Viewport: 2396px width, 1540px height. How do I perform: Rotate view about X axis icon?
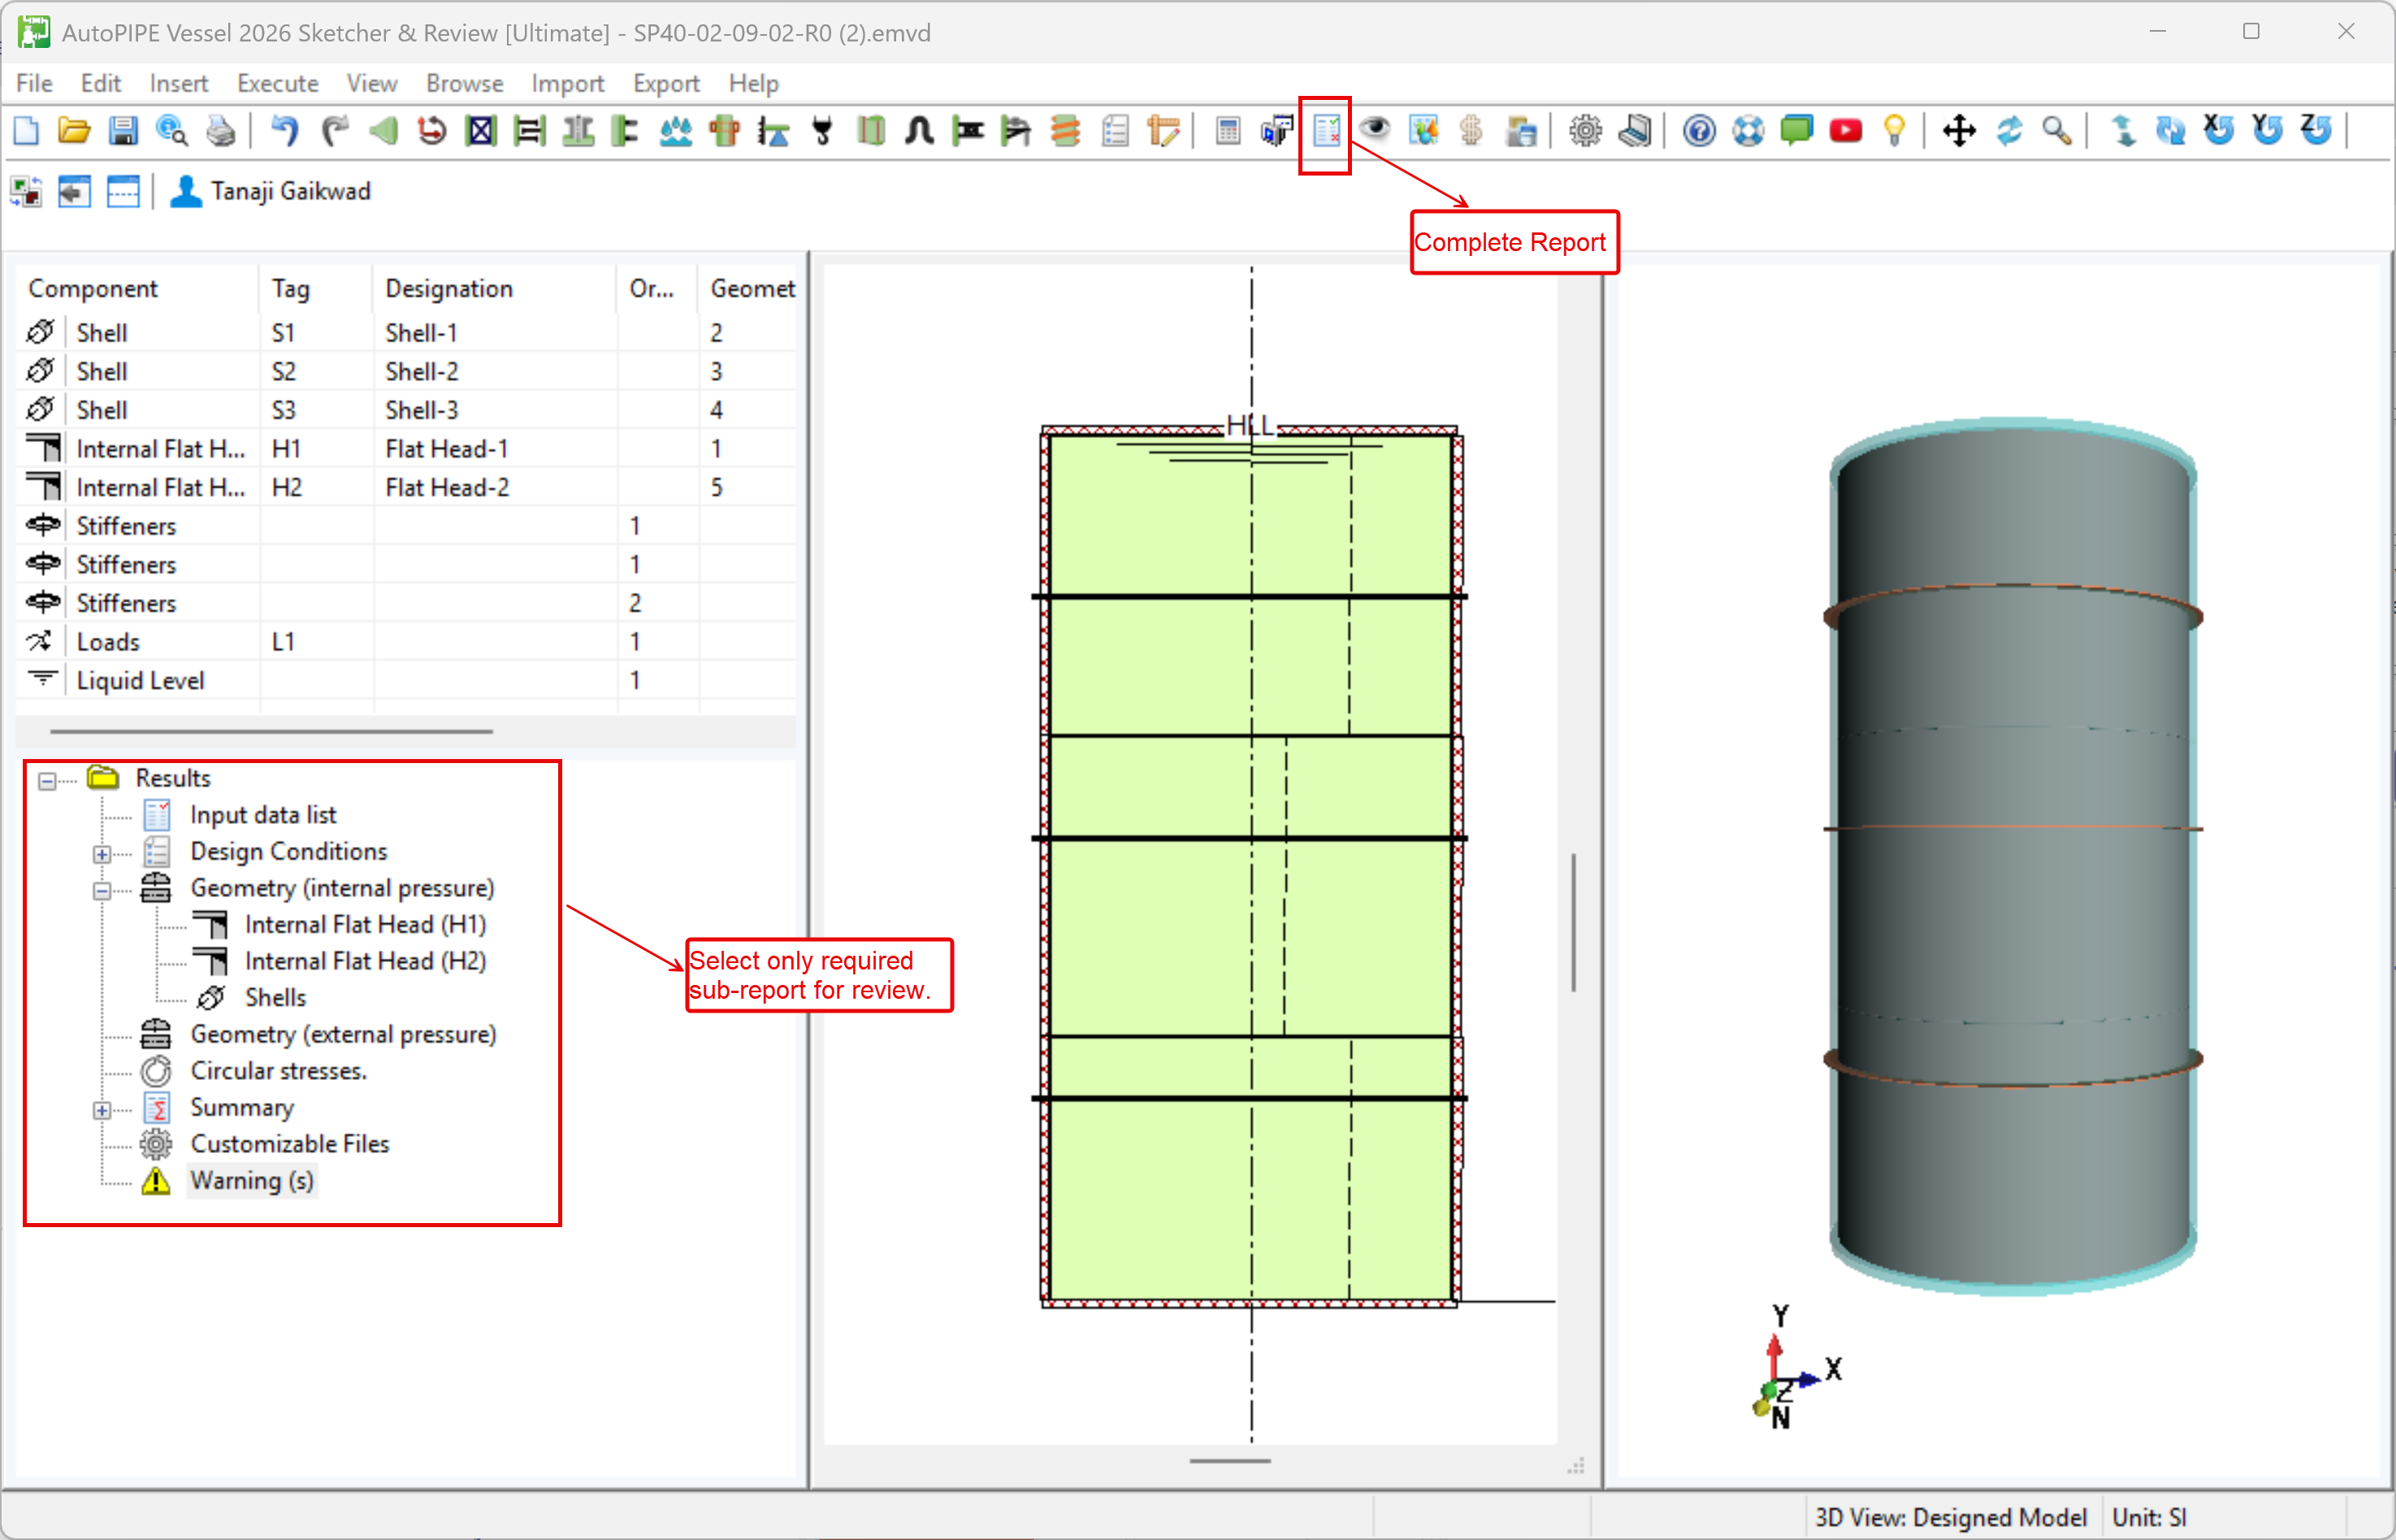(x=2219, y=131)
